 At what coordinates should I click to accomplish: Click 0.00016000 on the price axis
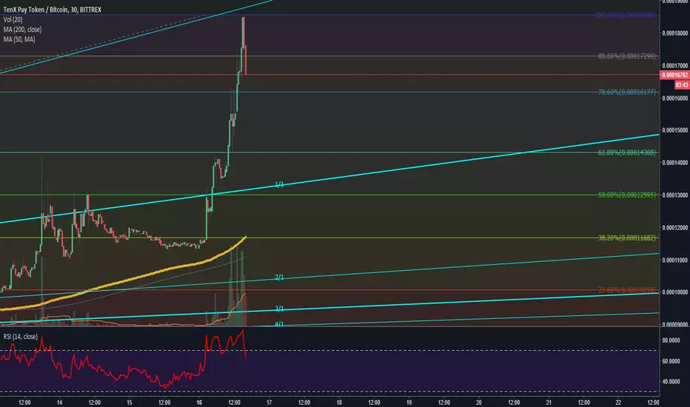(674, 98)
